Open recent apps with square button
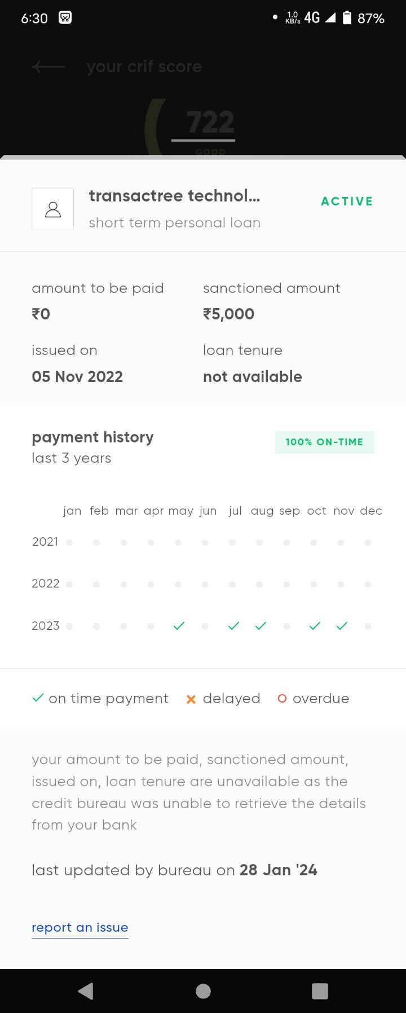Screen dimensions: 406x1013 tap(320, 991)
